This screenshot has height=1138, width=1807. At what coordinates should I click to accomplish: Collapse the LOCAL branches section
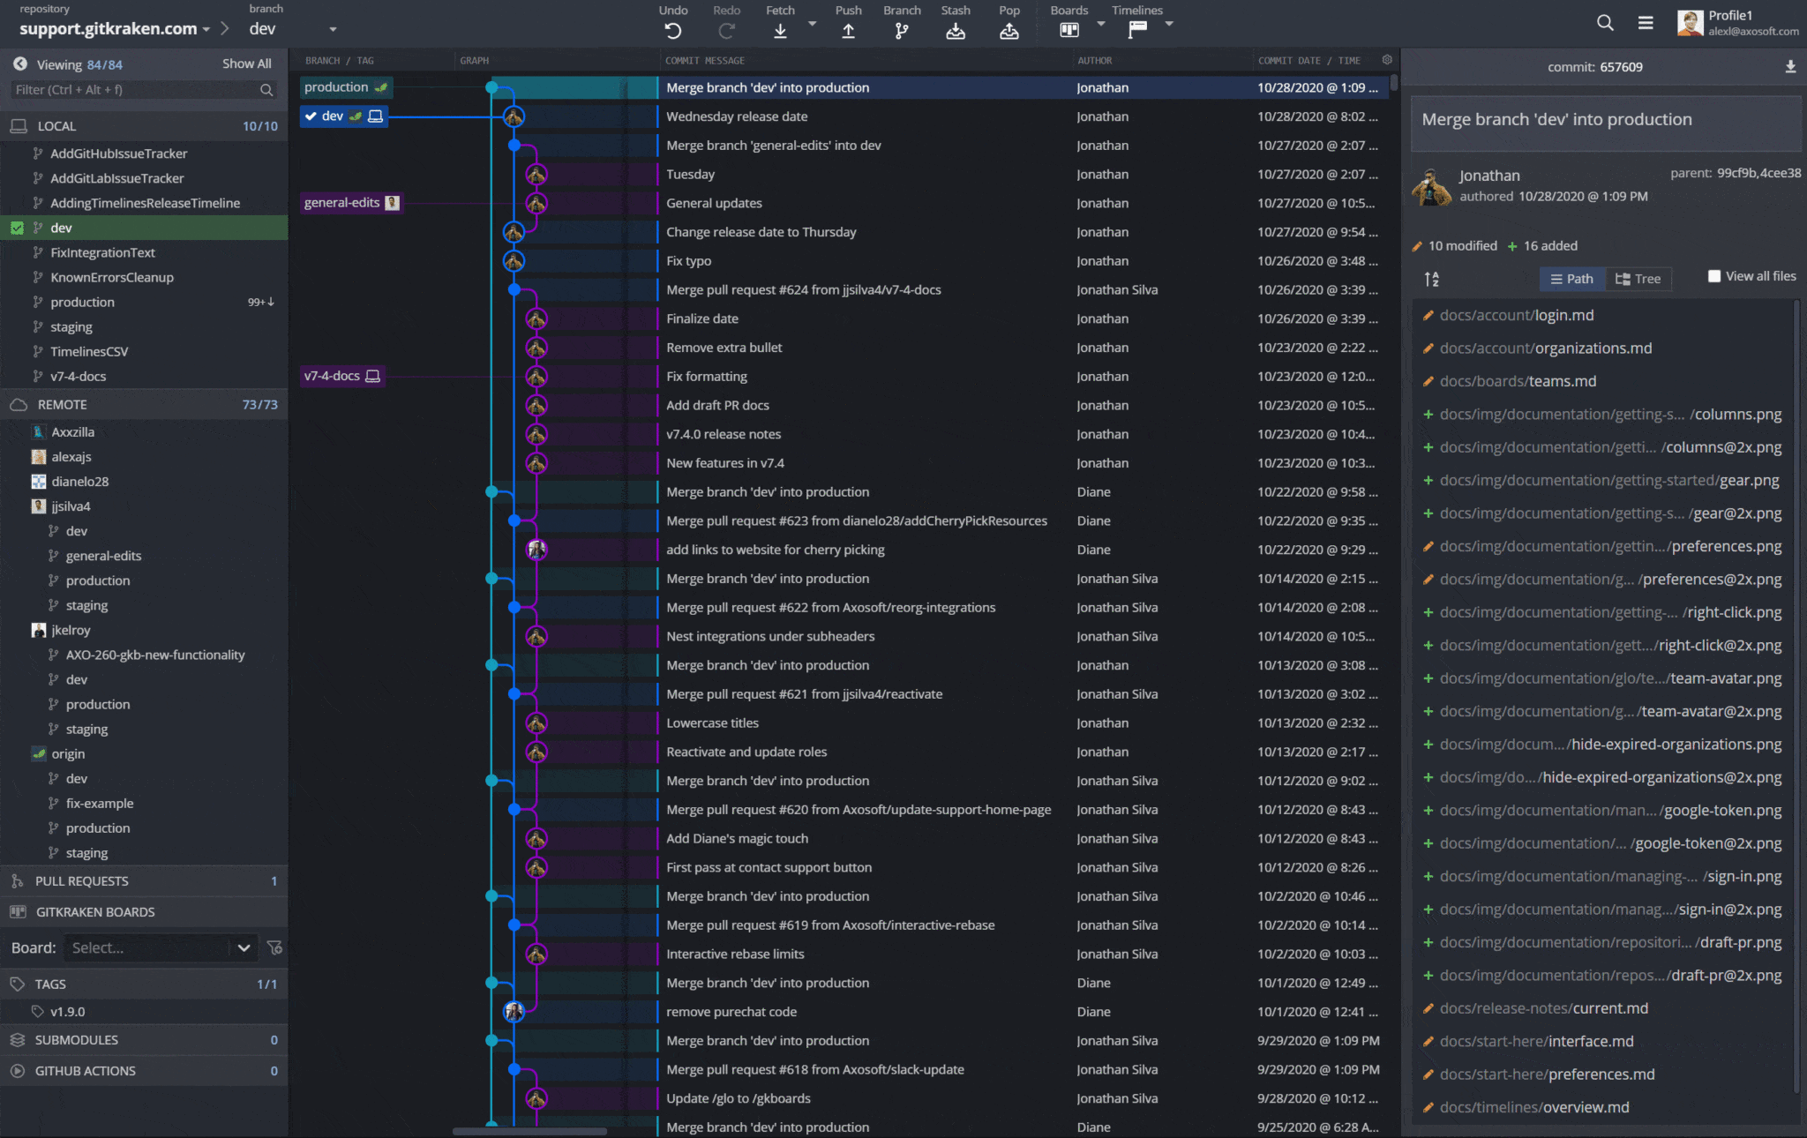click(144, 126)
